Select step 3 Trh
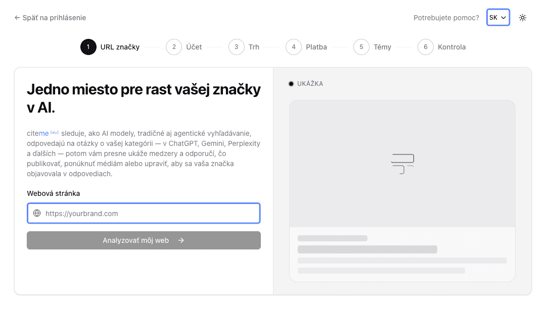553x311 pixels. (x=244, y=47)
